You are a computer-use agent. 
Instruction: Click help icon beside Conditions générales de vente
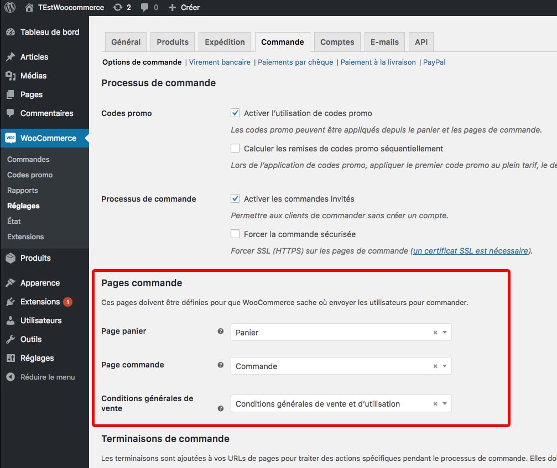(x=221, y=408)
